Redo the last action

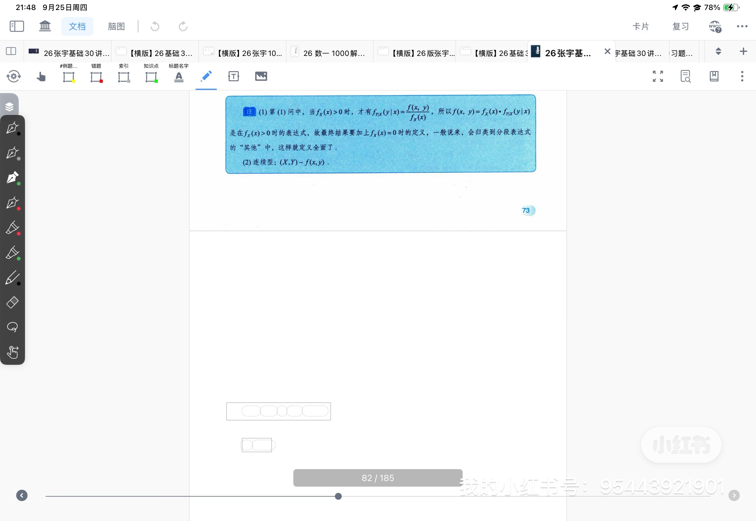coord(183,26)
